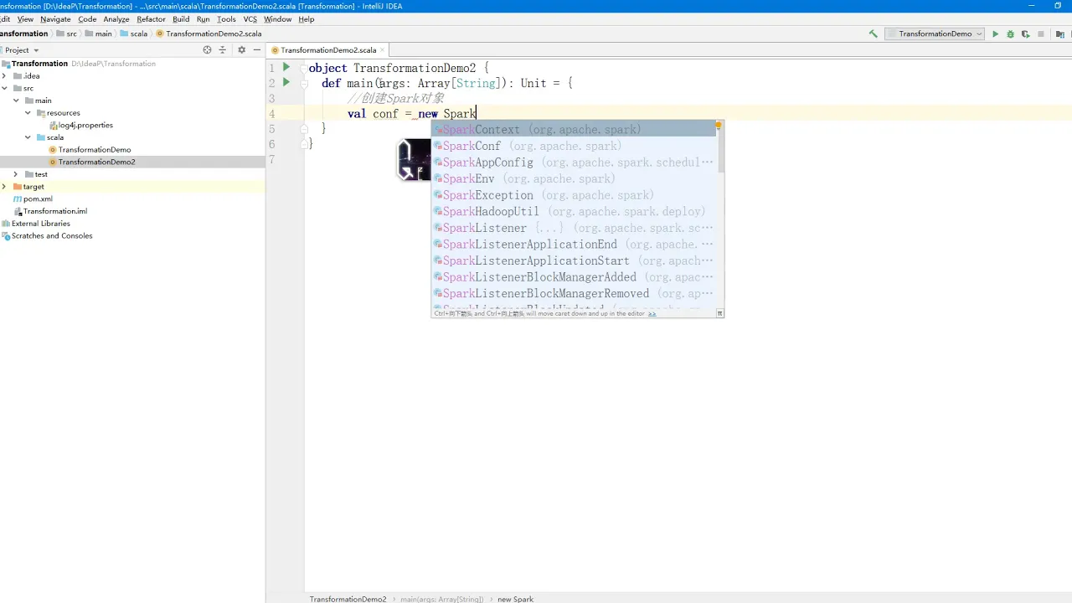Open Project panel settings gear
Viewport: 1072px width, 603px height.
tap(241, 50)
